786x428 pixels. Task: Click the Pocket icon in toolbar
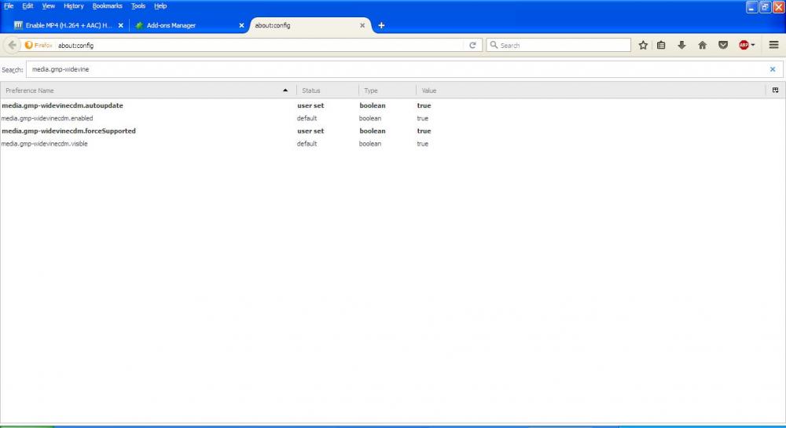click(x=723, y=45)
